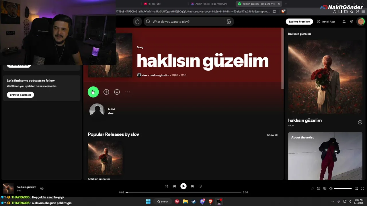This screenshot has width=367, height=206.
Task: Open Steam from the taskbar
Action: point(194,201)
